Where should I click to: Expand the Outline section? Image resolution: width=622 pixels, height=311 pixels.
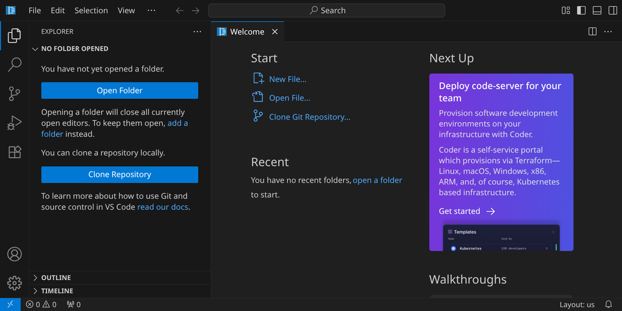coord(56,278)
